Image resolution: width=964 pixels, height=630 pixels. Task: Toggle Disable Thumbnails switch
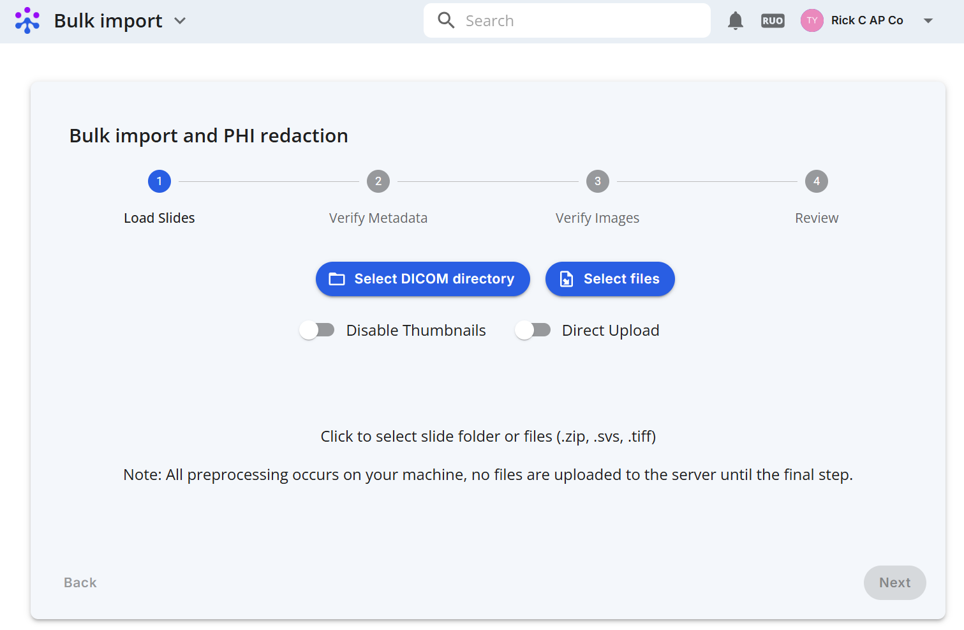click(317, 330)
